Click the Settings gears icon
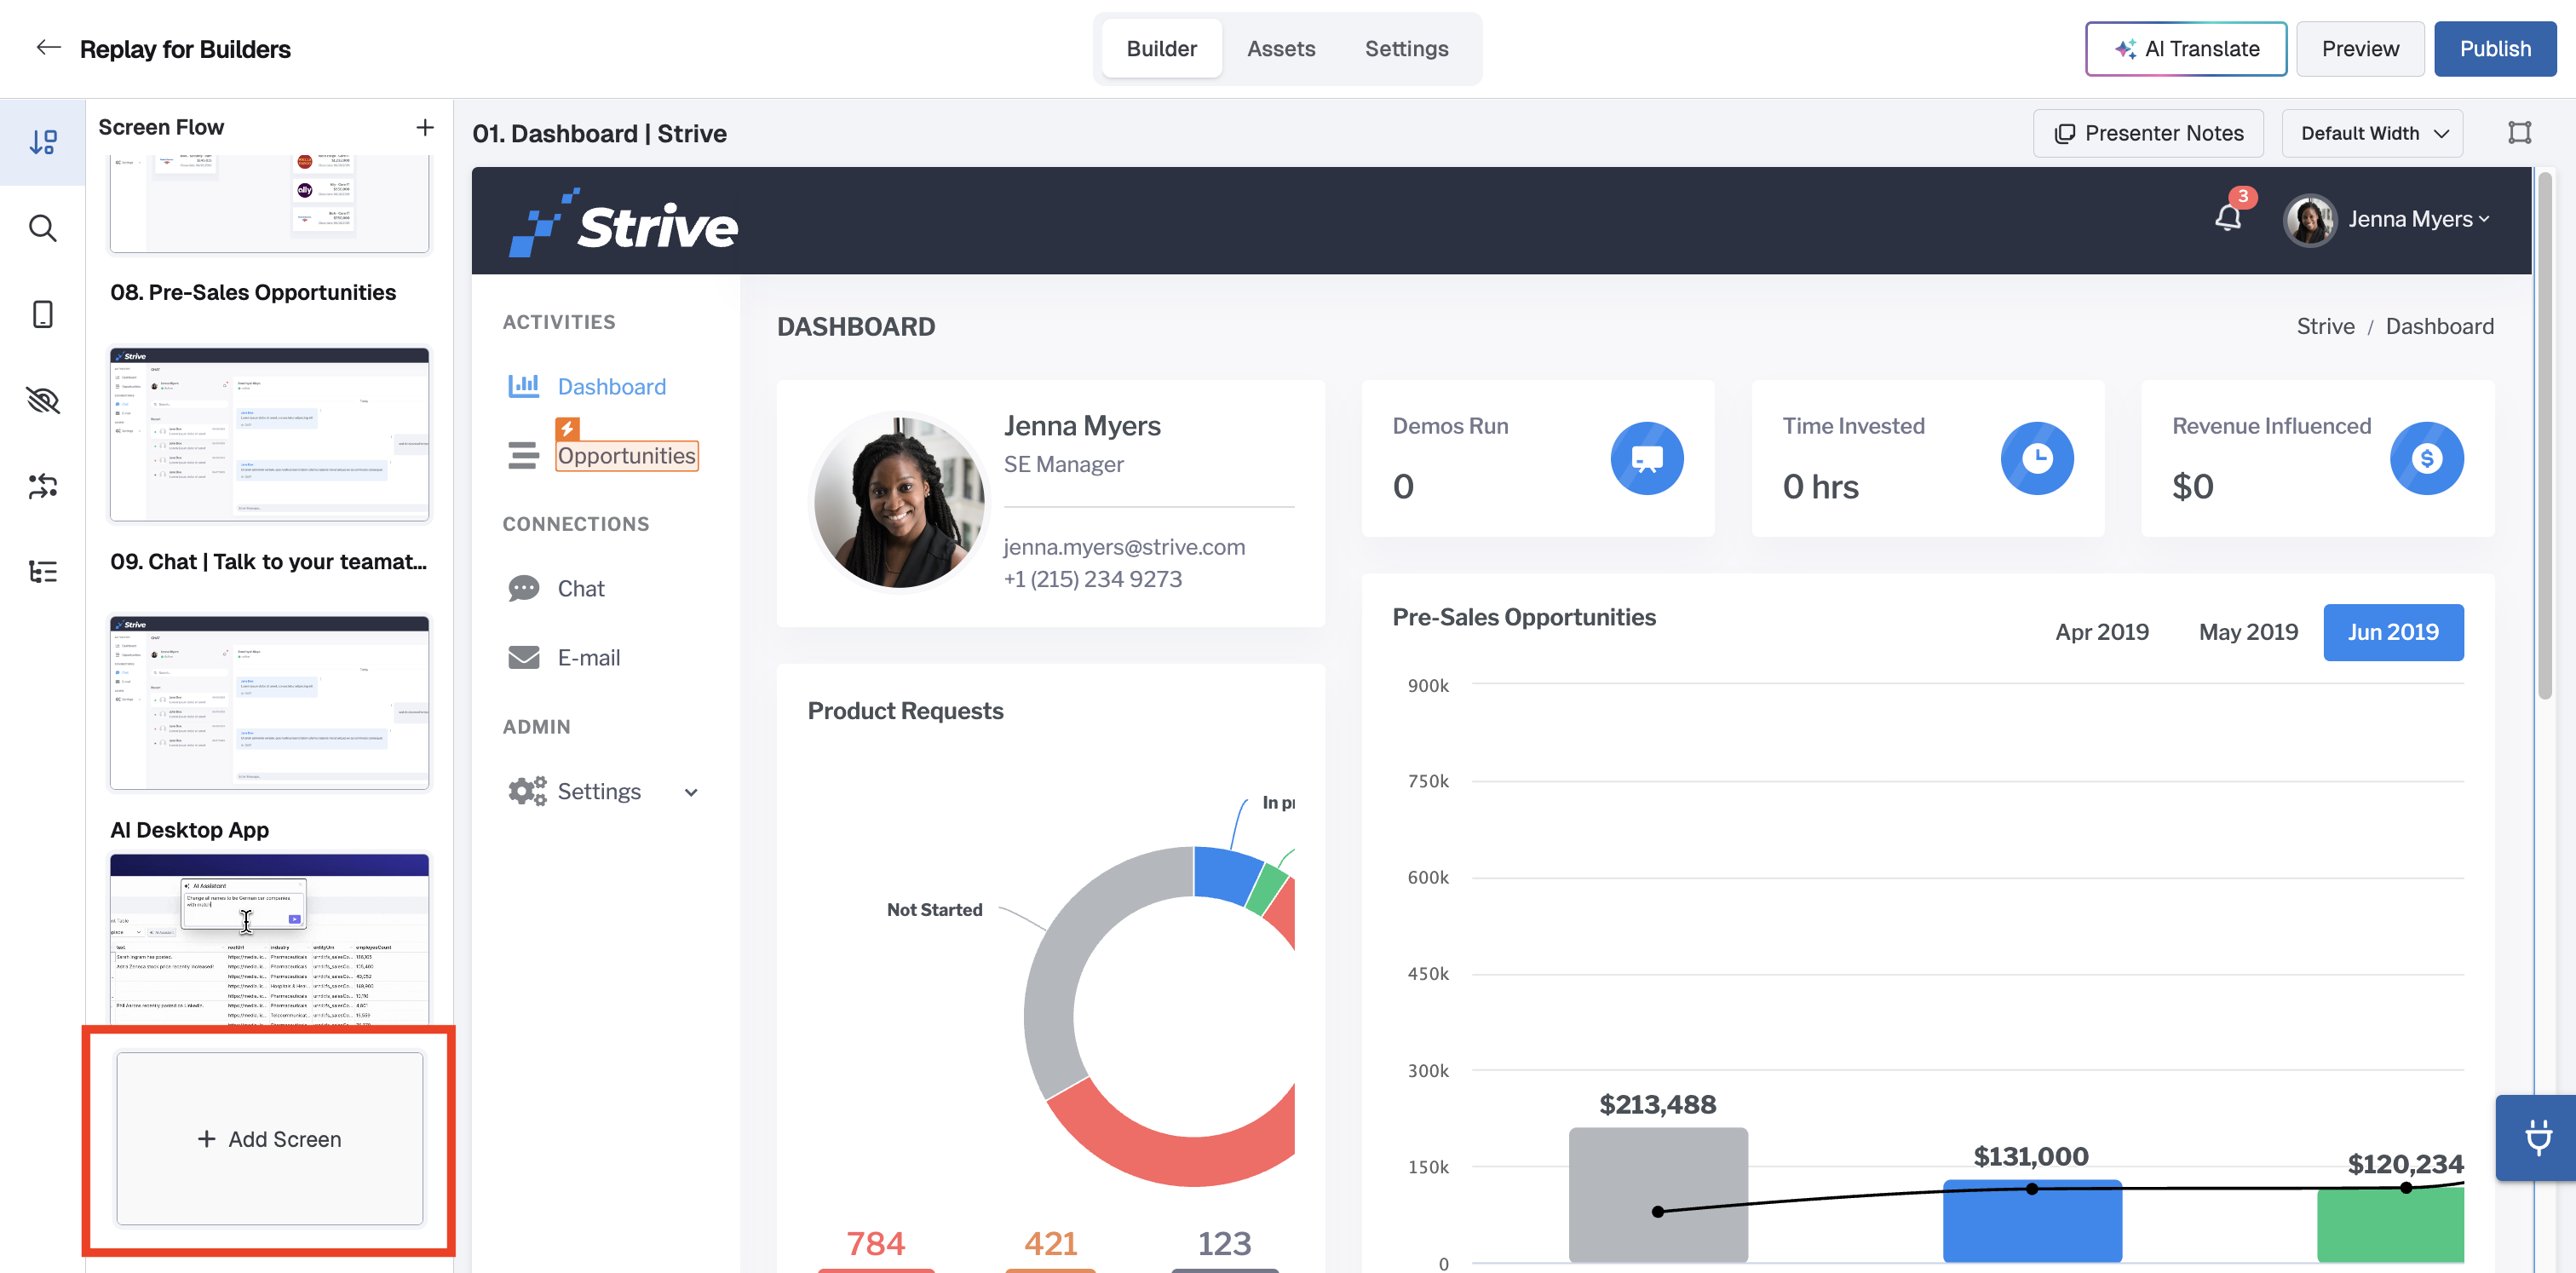 (527, 791)
